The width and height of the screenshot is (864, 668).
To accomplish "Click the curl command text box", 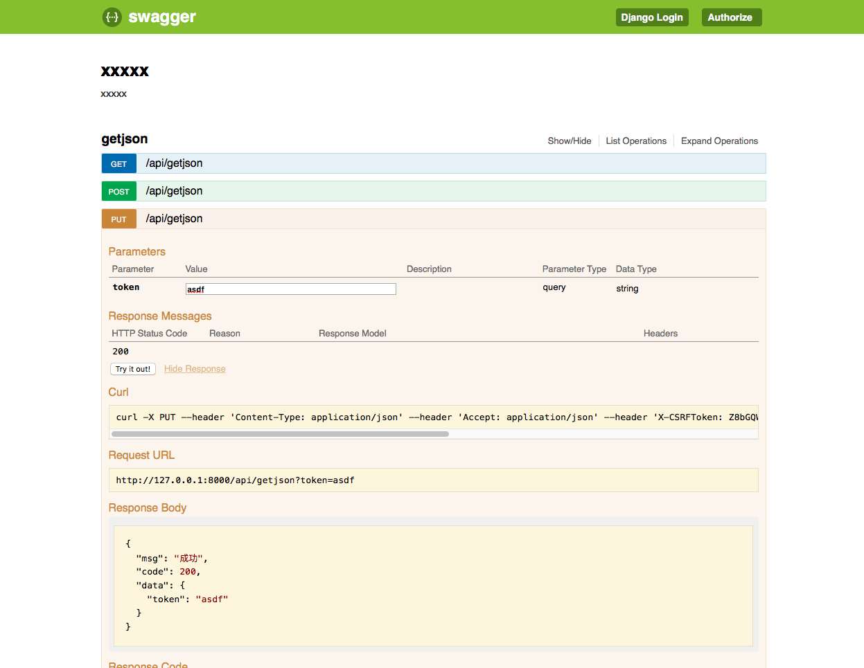I will [x=434, y=417].
